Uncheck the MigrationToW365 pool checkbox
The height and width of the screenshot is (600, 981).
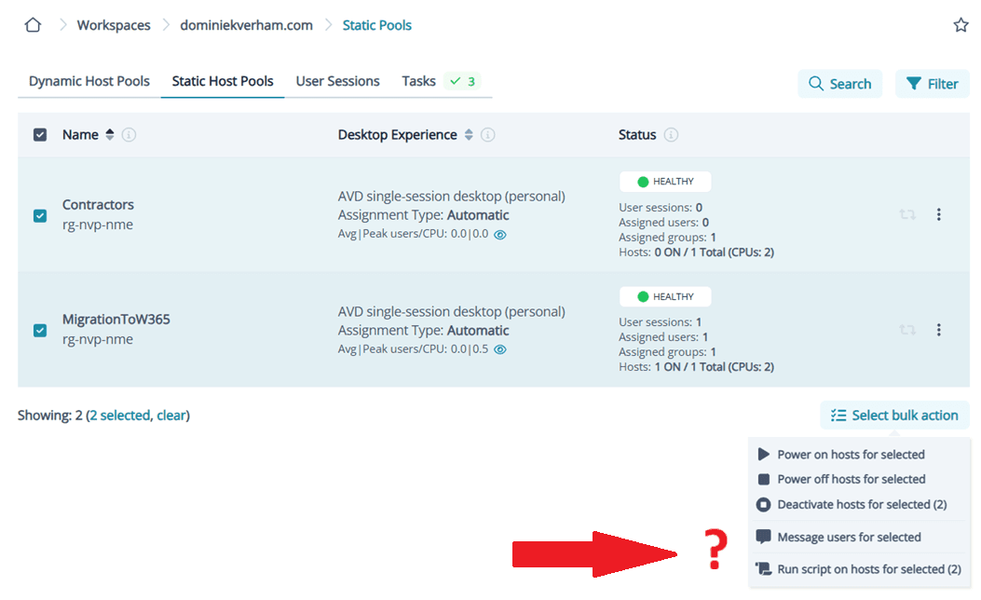tap(40, 330)
